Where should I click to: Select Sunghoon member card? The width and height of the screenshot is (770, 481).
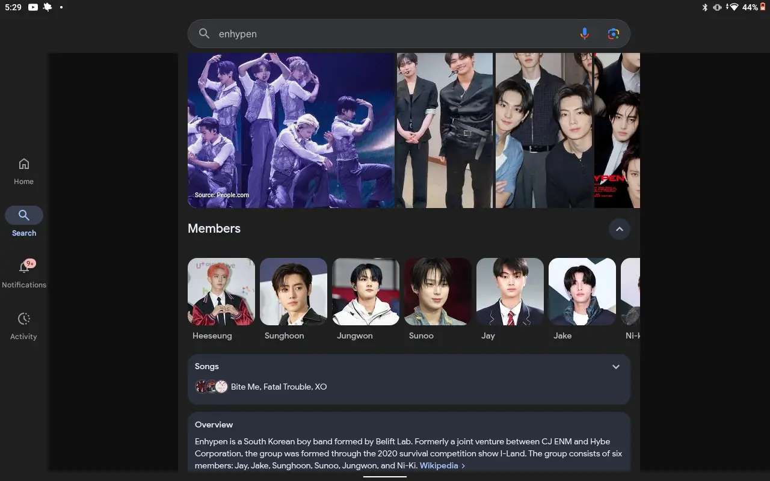pos(294,292)
